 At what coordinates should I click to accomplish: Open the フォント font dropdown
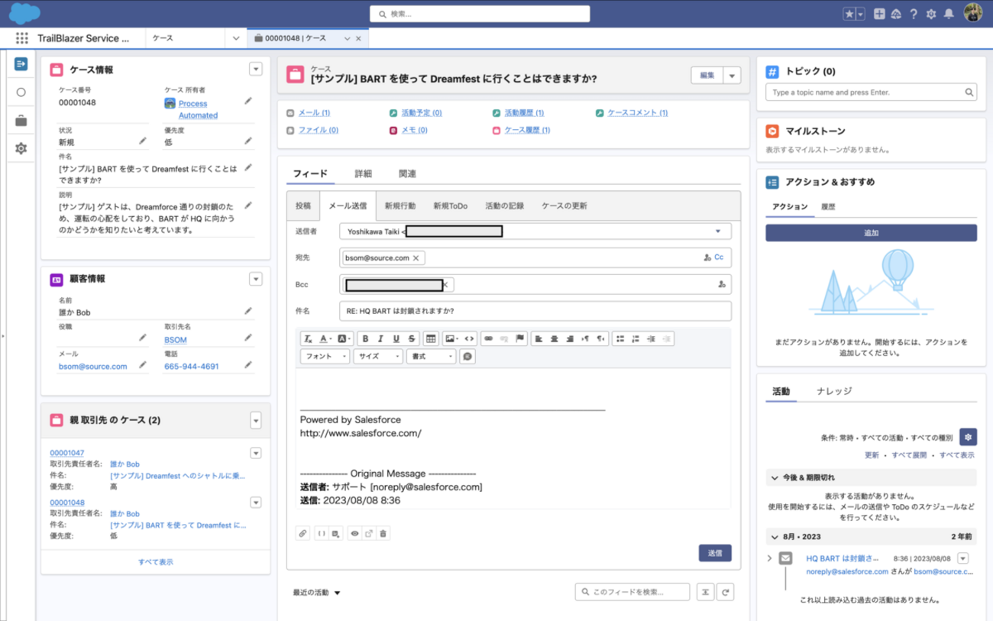coord(325,357)
